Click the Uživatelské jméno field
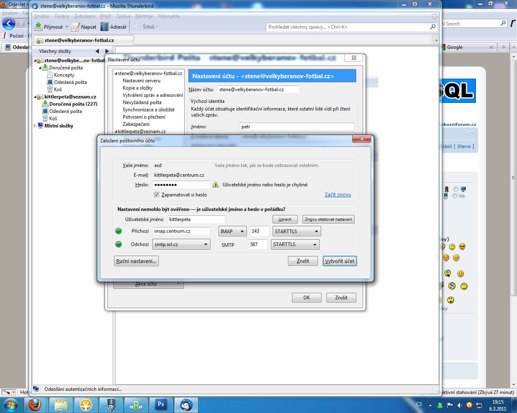Screen dimensions: 517x413 196,219
